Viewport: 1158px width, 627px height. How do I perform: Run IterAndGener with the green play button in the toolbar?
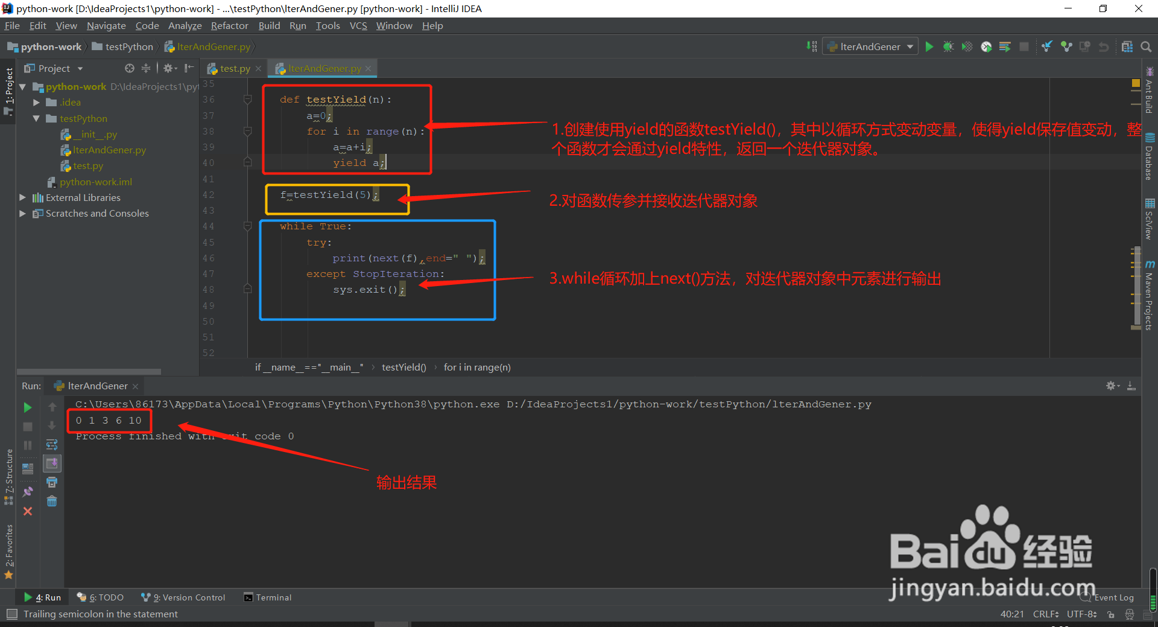click(x=929, y=46)
